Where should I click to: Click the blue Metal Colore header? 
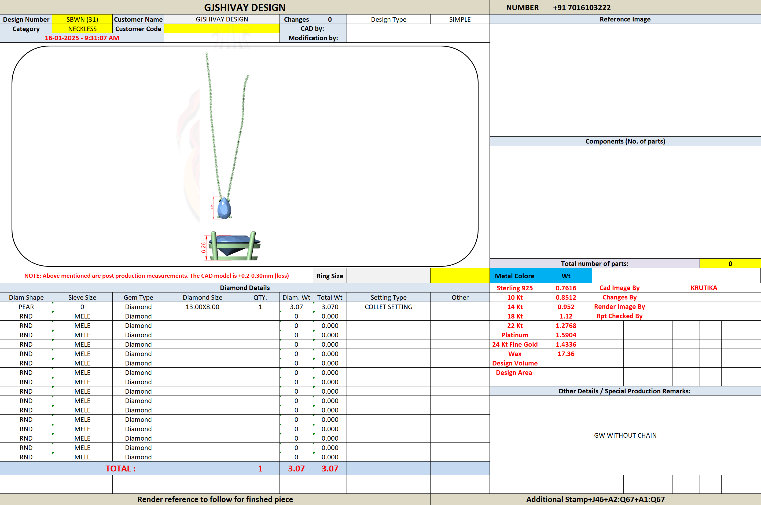tap(514, 276)
